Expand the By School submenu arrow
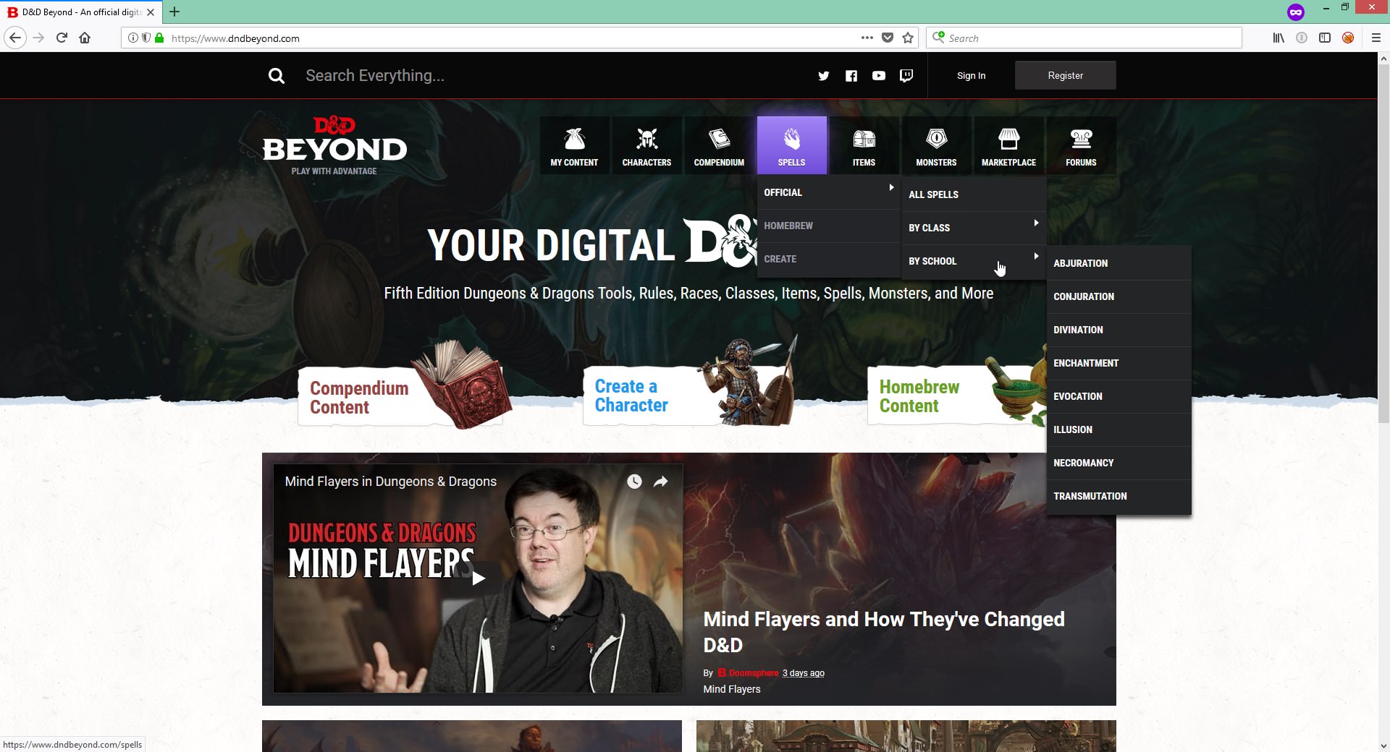Viewport: 1390px width, 752px height. (1036, 256)
